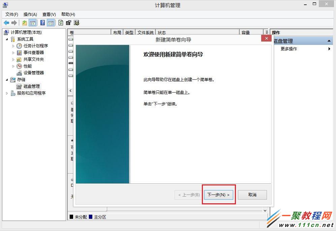
Task: Expand the 服务和应用程序 node arrow
Action: tap(7, 93)
